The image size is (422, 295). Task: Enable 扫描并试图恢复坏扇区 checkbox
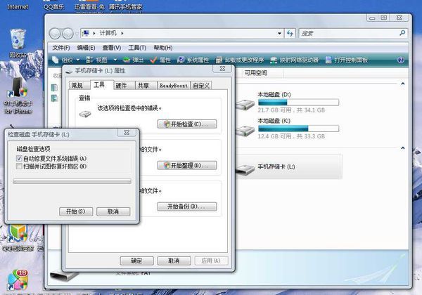[19, 166]
